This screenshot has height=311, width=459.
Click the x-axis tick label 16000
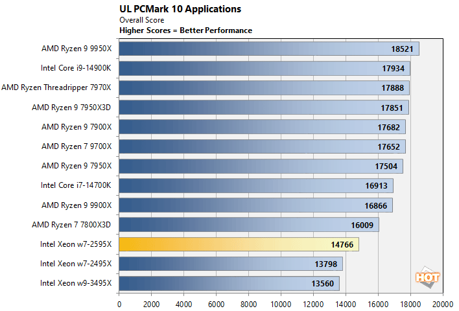click(378, 305)
